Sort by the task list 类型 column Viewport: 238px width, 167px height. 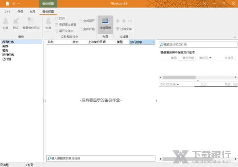(x=122, y=42)
